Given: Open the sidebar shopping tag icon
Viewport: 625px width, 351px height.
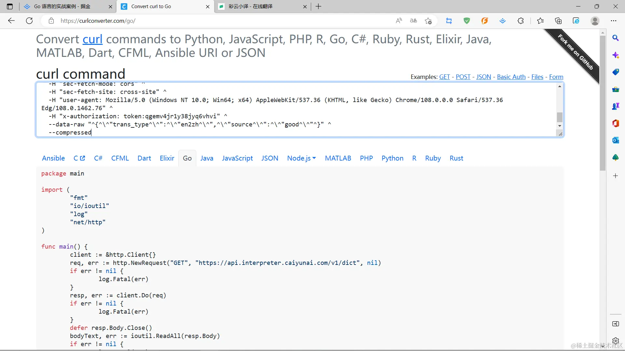Looking at the screenshot, I should pos(616,72).
